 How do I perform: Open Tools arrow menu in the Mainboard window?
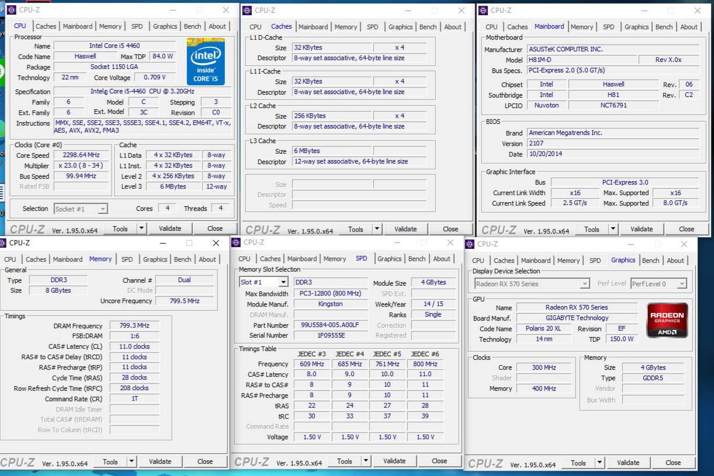tap(613, 229)
